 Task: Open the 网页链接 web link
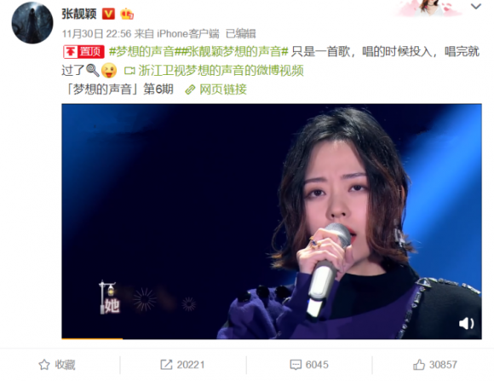[x=223, y=89]
